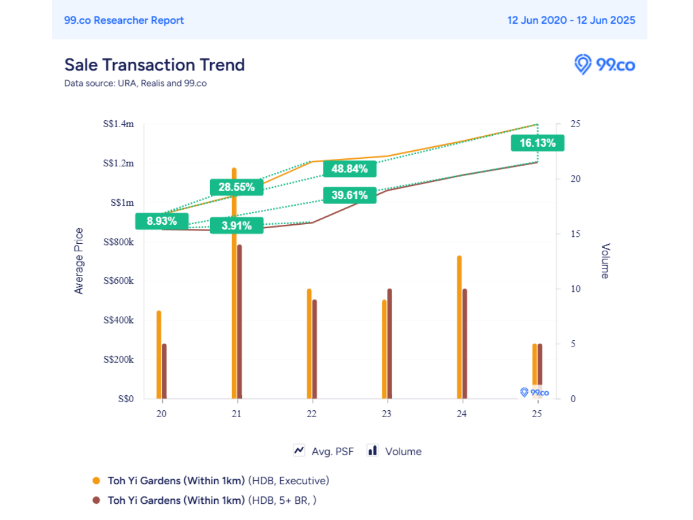
Task: Toggle the Volume legend label
Action: [403, 451]
